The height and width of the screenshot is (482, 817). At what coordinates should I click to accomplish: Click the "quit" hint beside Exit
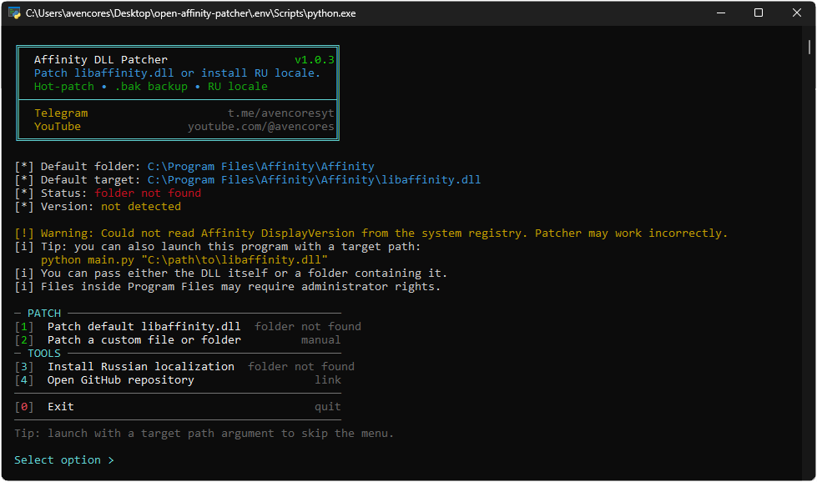328,407
